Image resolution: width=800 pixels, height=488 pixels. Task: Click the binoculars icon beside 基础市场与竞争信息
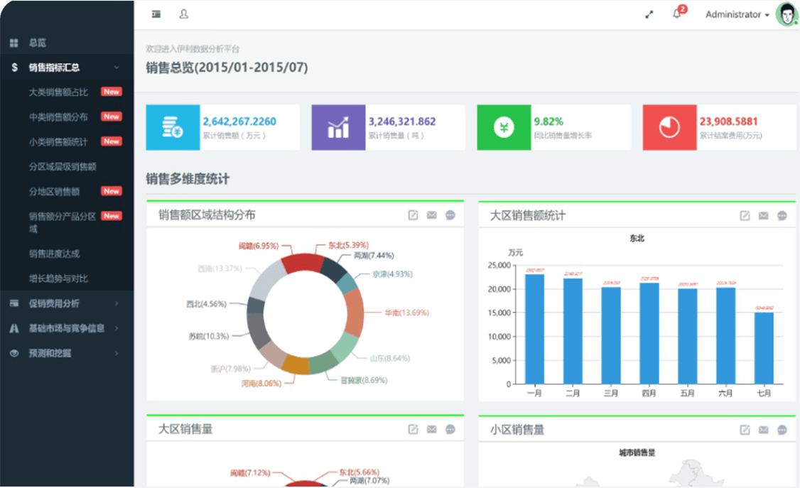tap(14, 328)
